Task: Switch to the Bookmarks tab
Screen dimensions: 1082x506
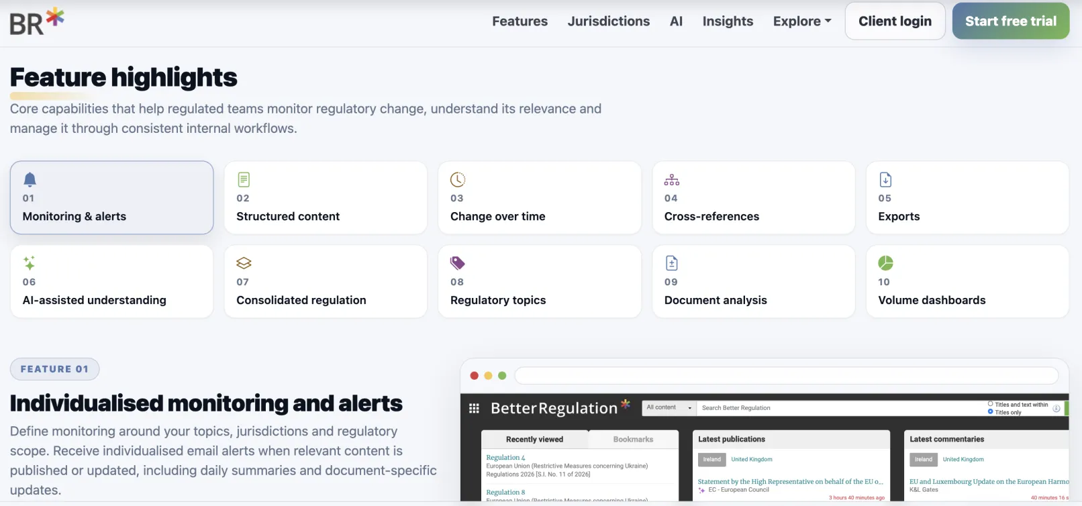Action: (x=633, y=440)
